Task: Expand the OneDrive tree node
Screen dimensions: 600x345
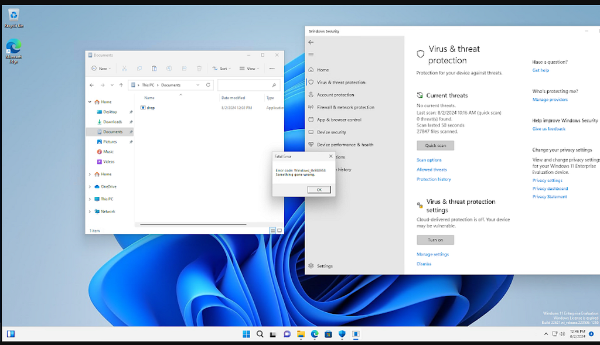Action: pos(90,187)
